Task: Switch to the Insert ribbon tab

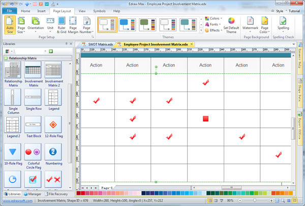Action: click(x=42, y=11)
